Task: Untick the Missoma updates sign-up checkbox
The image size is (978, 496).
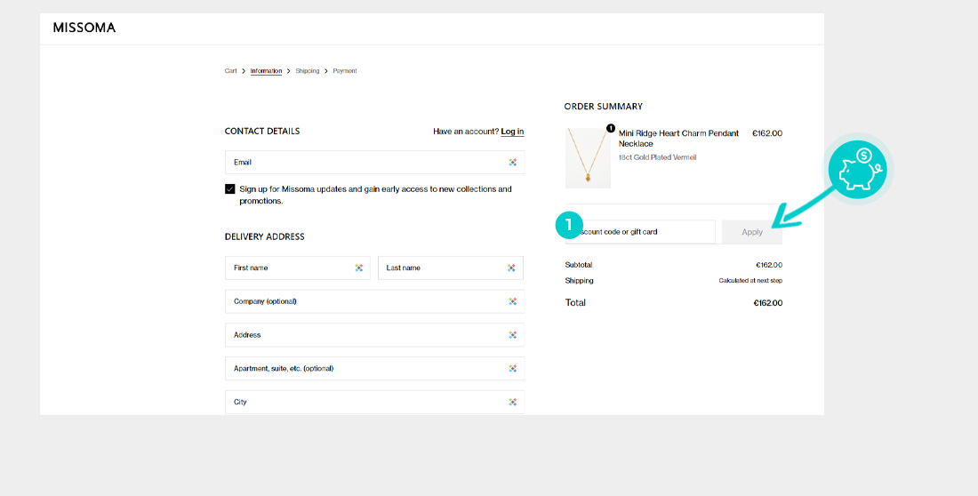Action: tap(230, 189)
